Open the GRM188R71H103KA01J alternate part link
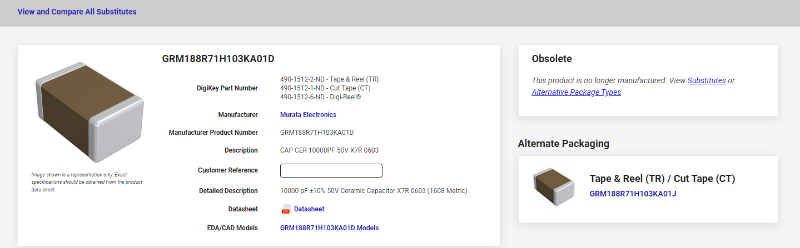The image size is (800, 248). 633,194
